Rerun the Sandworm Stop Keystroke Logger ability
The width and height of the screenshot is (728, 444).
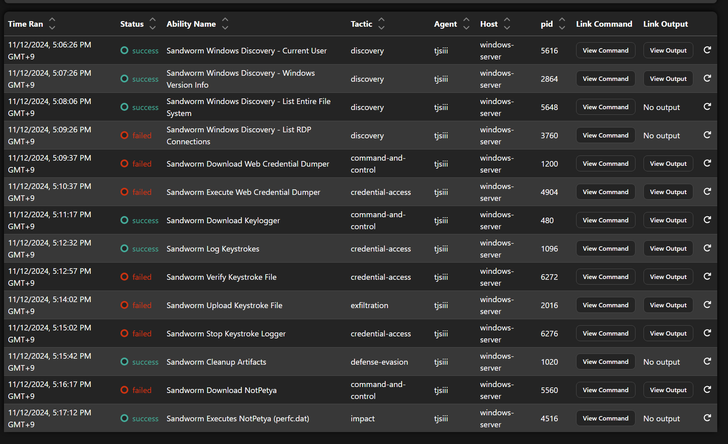tap(707, 333)
